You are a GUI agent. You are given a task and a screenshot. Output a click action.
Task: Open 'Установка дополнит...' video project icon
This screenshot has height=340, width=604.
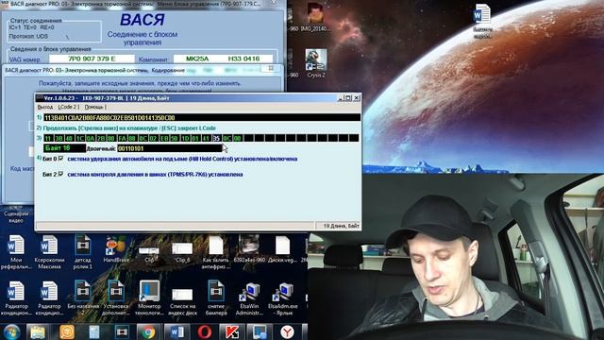point(116,298)
